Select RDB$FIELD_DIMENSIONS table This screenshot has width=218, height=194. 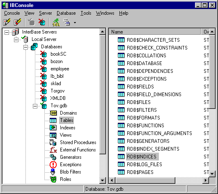coord(154,95)
